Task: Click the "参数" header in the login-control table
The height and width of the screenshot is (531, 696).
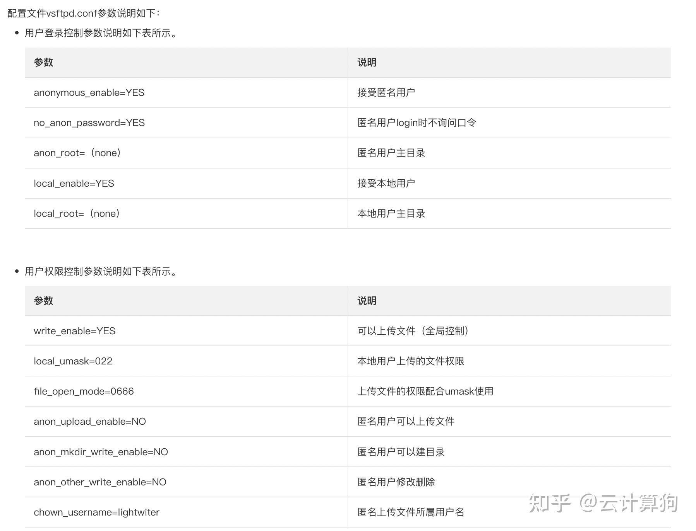Action: (x=43, y=63)
